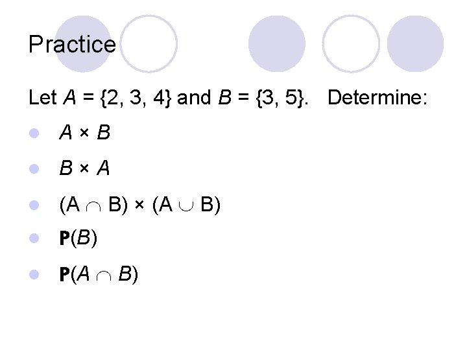Click the word Let starting the sentence
Image resolution: width=467 pixels, height=350 pixels.
43,98
